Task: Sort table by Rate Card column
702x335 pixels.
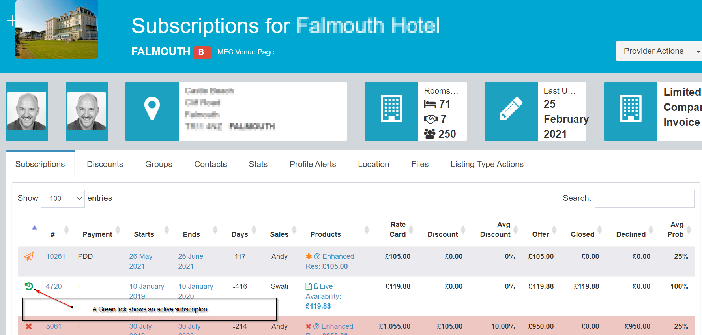Action: (399, 230)
